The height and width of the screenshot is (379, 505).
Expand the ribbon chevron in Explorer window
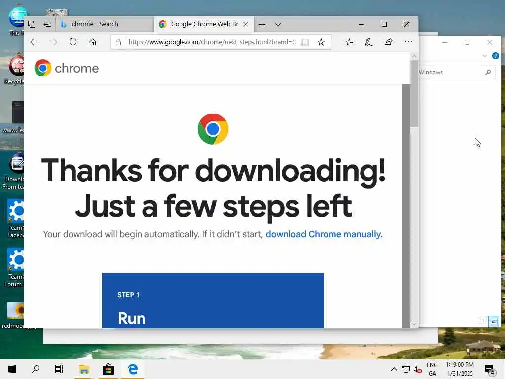[x=485, y=56]
